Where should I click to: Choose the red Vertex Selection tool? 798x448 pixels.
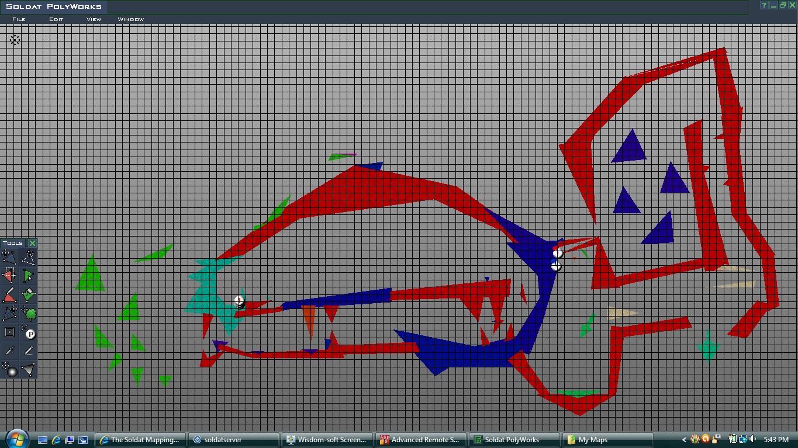pyautogui.click(x=9, y=276)
